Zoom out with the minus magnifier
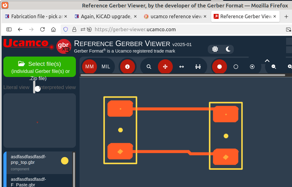The image size is (292, 187). [274, 66]
